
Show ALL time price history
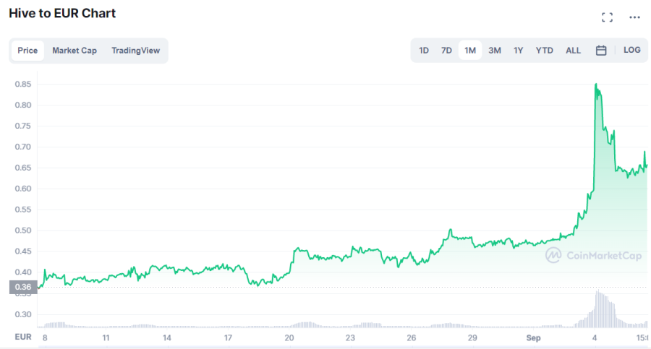(x=573, y=51)
